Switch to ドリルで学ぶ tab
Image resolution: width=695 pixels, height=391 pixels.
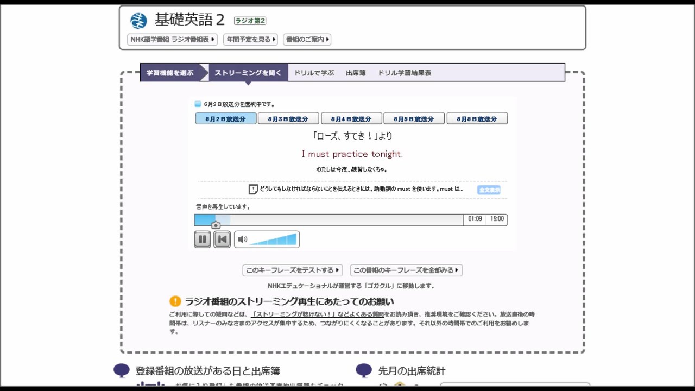pos(314,73)
